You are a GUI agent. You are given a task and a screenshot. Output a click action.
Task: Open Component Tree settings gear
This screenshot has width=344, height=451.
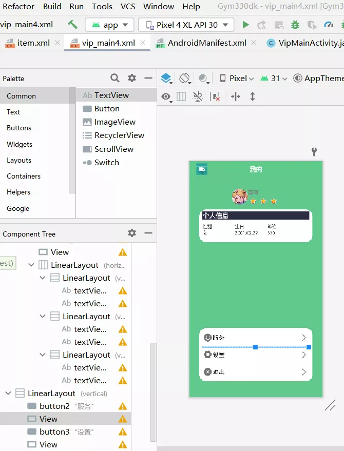(x=132, y=233)
